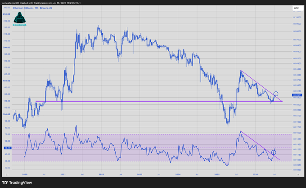Viewport: 306px width, 188px height.
Task: Click the blue circle marker on the RSI pane
Action: 274,152
